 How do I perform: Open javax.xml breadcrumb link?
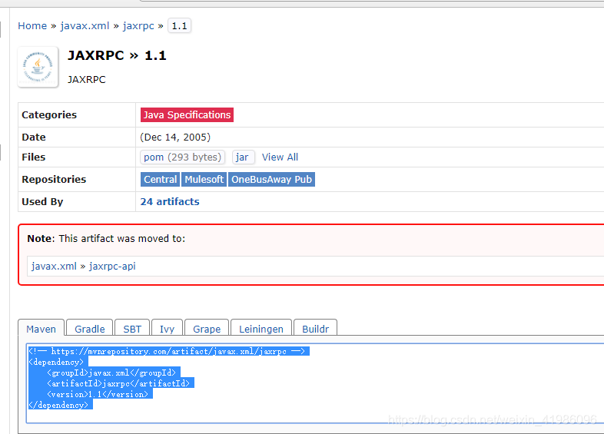tap(85, 26)
